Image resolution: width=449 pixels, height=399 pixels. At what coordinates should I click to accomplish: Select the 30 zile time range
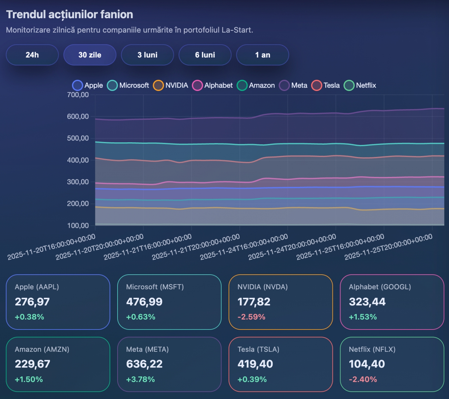pos(90,55)
